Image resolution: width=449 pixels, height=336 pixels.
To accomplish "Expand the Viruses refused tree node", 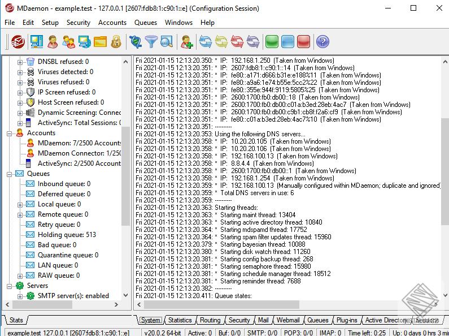I will (20, 83).
